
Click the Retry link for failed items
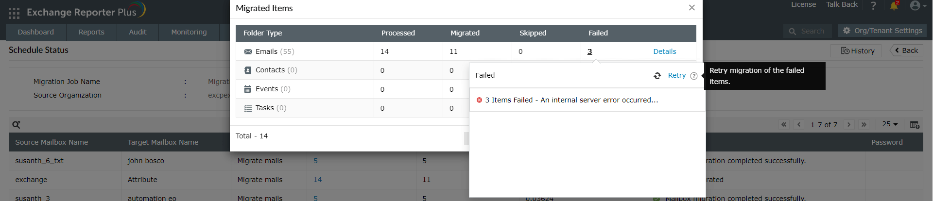(x=676, y=75)
